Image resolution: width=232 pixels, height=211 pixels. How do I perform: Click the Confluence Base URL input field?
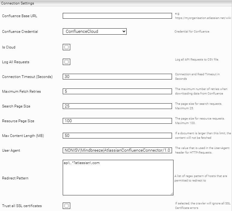(117, 16)
